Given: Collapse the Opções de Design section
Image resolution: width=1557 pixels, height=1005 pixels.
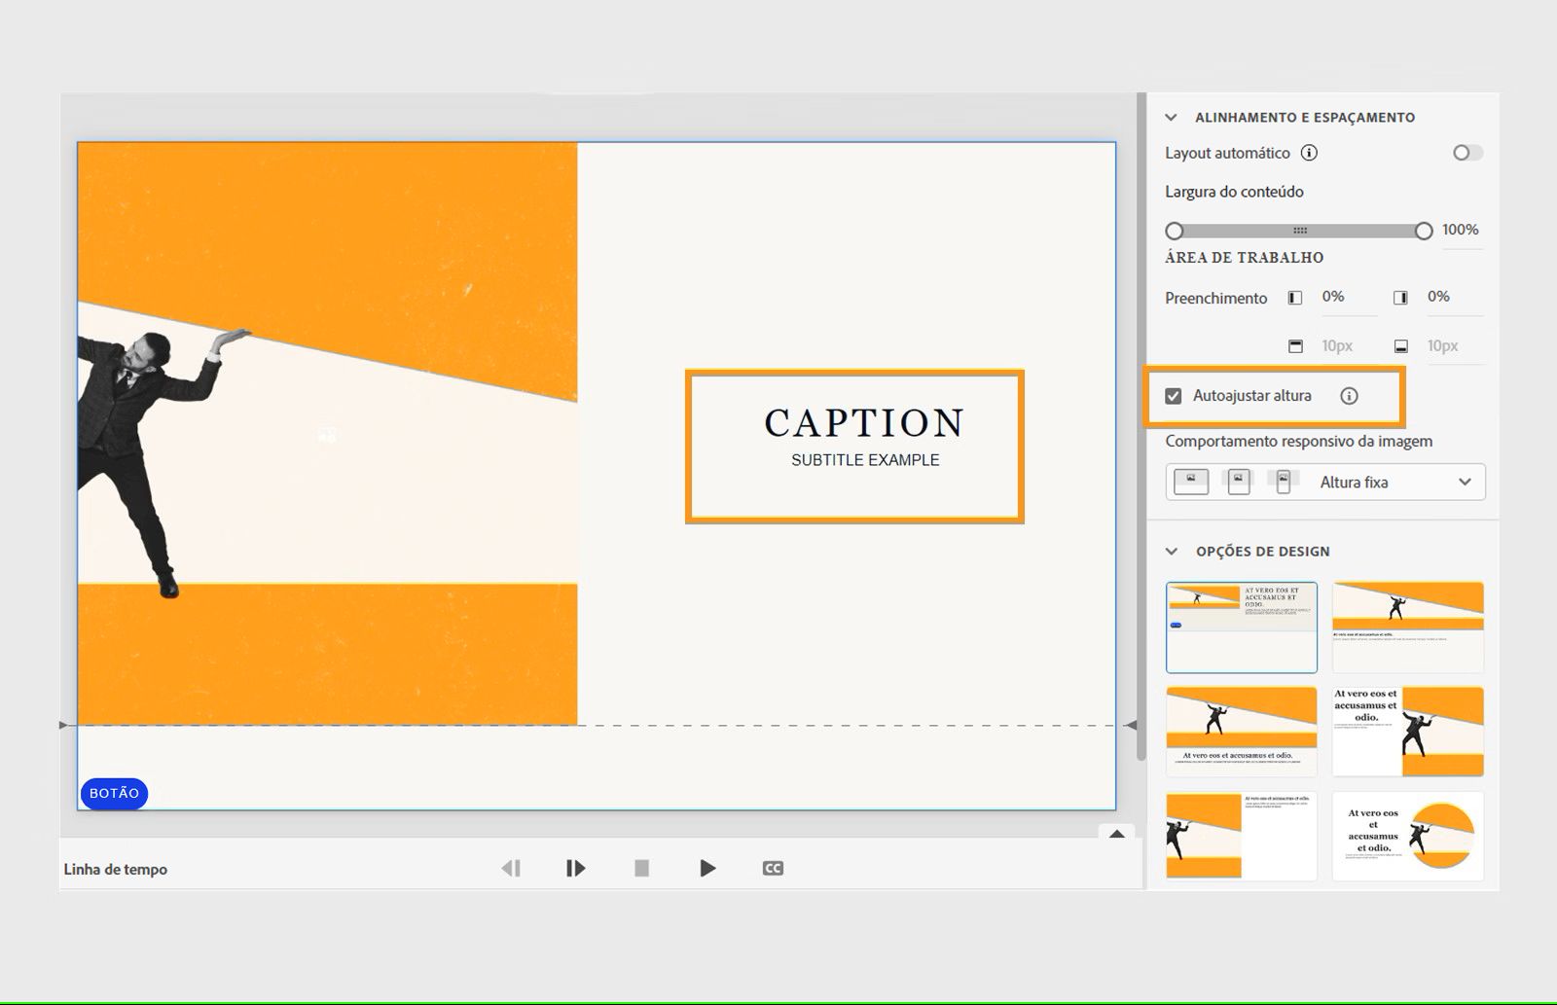Looking at the screenshot, I should pos(1172,552).
